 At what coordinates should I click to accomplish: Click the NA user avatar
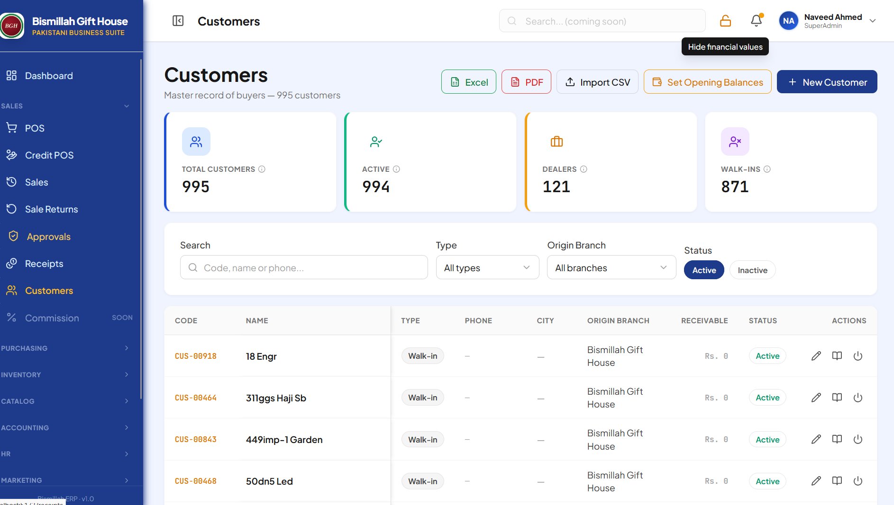[x=788, y=21]
